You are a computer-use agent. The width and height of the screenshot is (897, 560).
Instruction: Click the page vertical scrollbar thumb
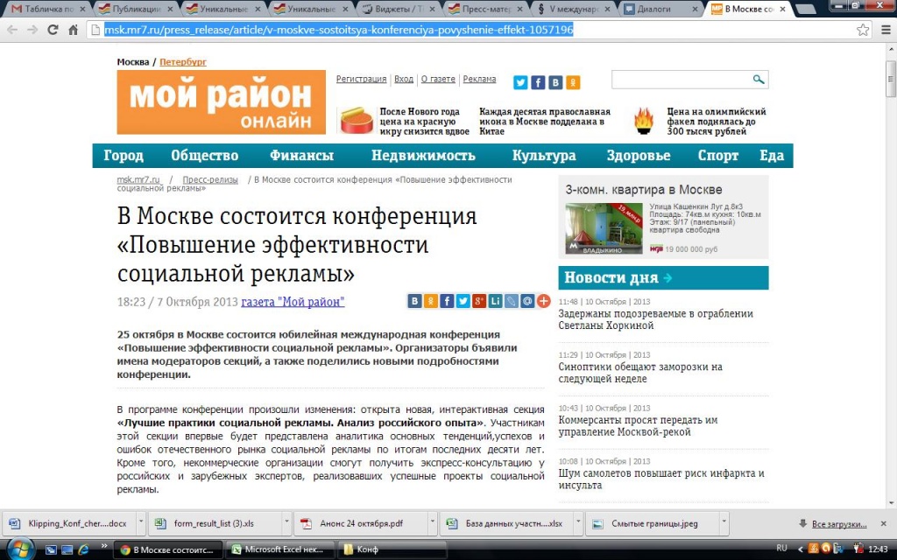coord(891,80)
